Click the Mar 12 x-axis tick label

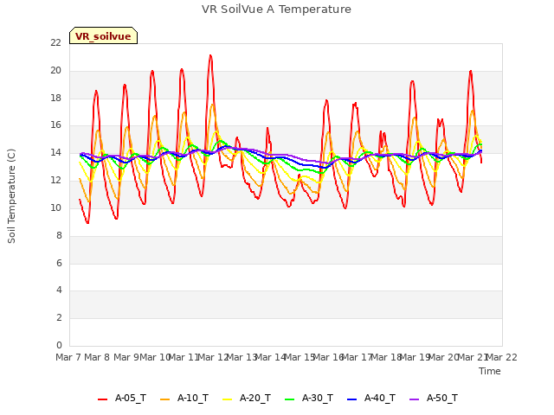[213, 357]
